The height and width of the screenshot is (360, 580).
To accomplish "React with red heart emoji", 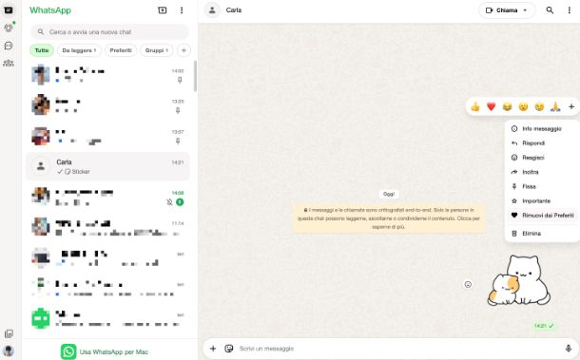I will (x=491, y=106).
